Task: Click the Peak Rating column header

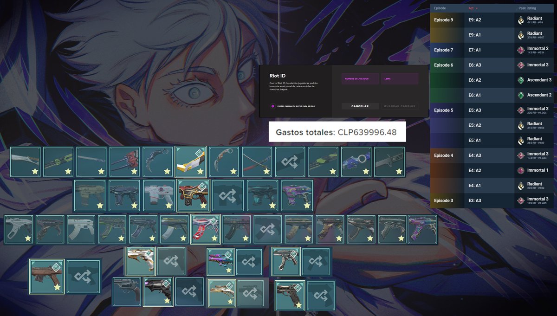Action: click(x=528, y=8)
